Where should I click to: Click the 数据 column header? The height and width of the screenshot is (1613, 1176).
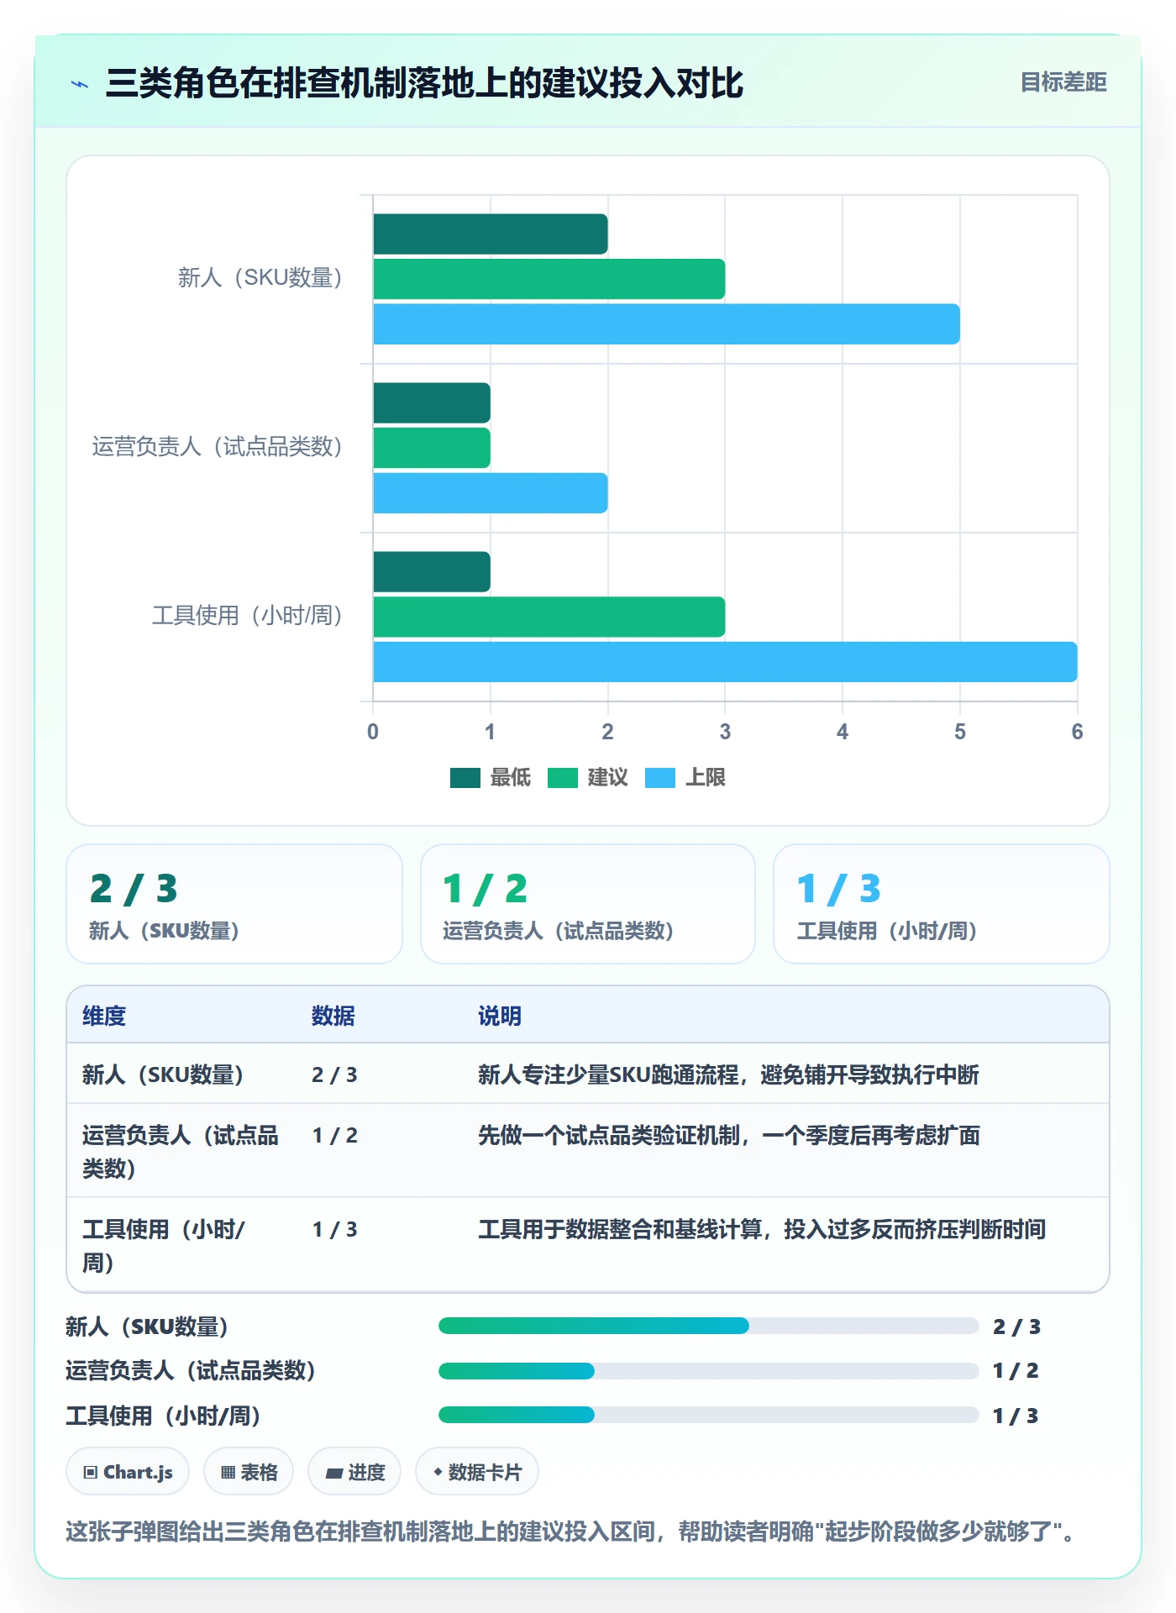pos(333,1016)
